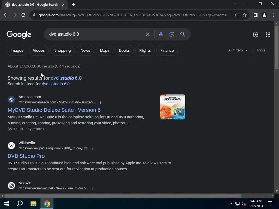Bookmark this page with the star icon
This screenshot has width=279, height=209.
245,15
